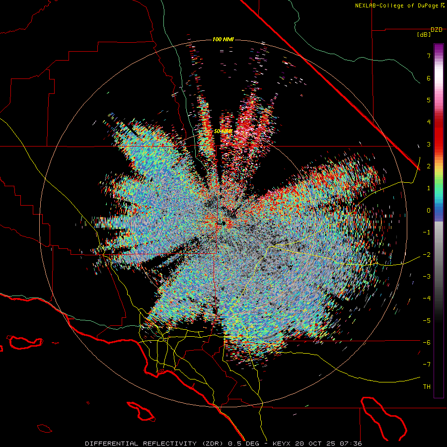Click the -3 value on the dB scale

(x=427, y=277)
